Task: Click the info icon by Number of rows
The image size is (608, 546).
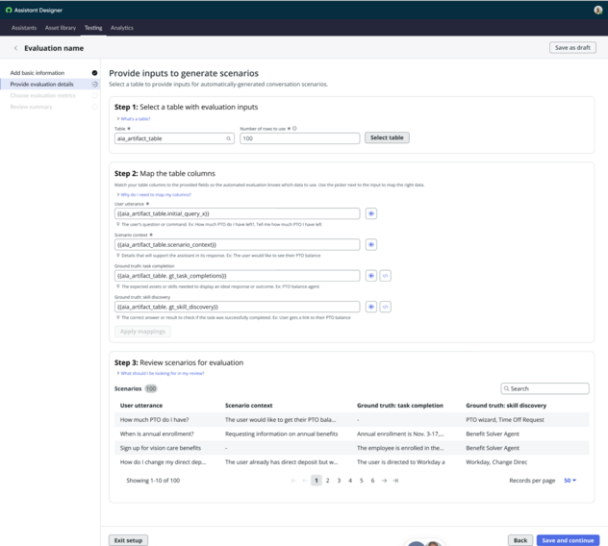Action: pyautogui.click(x=294, y=128)
